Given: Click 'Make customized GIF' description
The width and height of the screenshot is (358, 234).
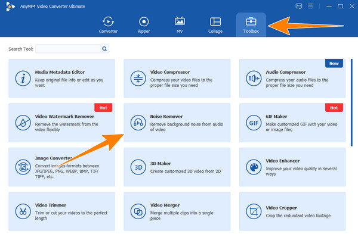Looking at the screenshot, I should click(x=301, y=127).
